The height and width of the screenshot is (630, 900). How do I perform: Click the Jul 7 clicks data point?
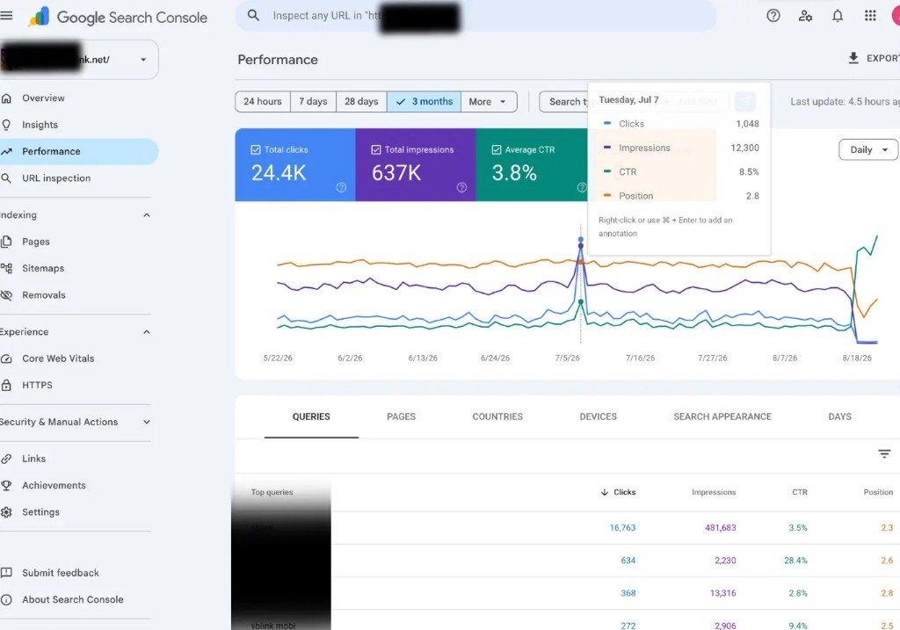tap(581, 239)
